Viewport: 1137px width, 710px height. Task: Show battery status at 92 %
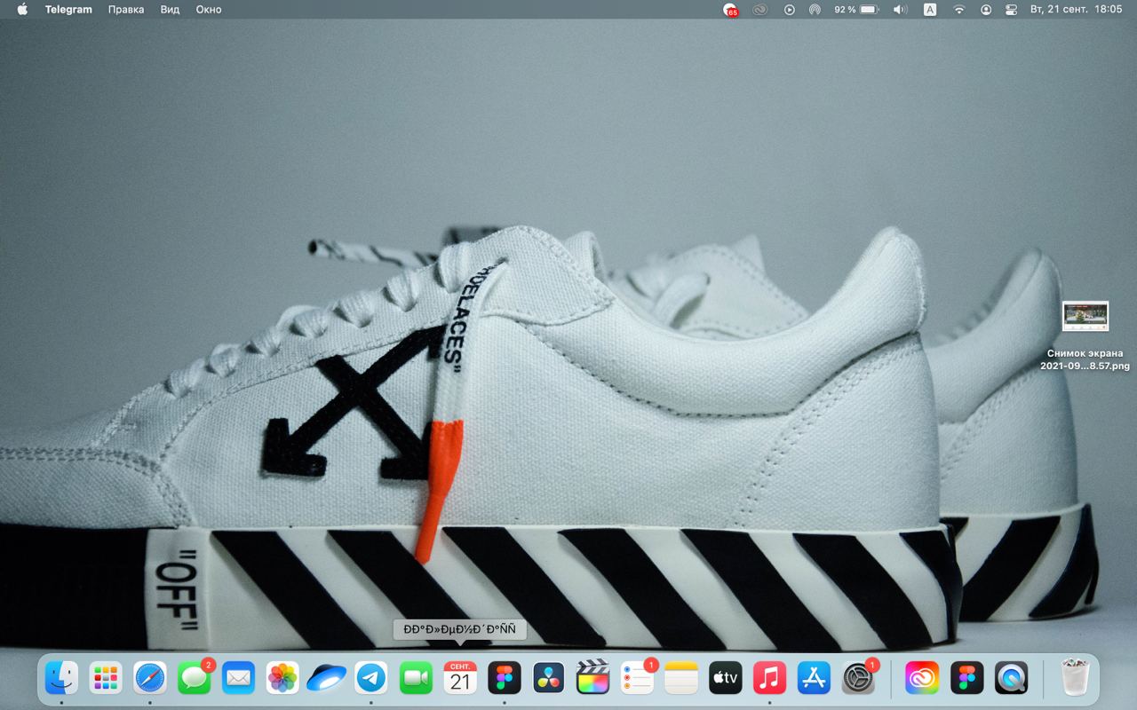856,9
